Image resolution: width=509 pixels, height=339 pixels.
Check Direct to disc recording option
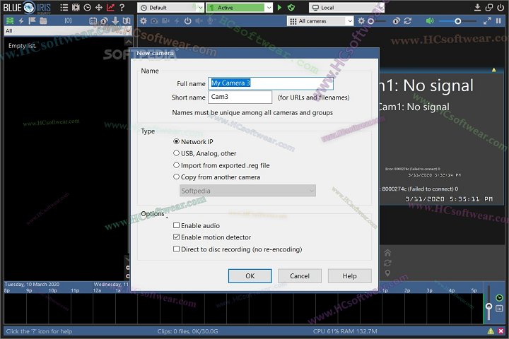coord(177,249)
